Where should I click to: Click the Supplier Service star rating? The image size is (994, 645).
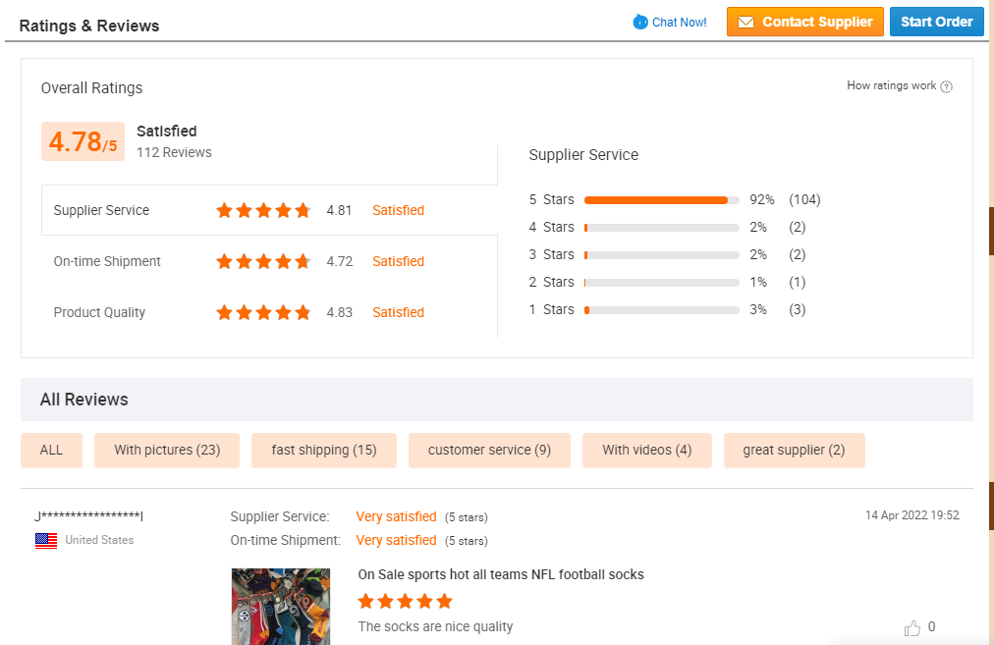(x=263, y=210)
